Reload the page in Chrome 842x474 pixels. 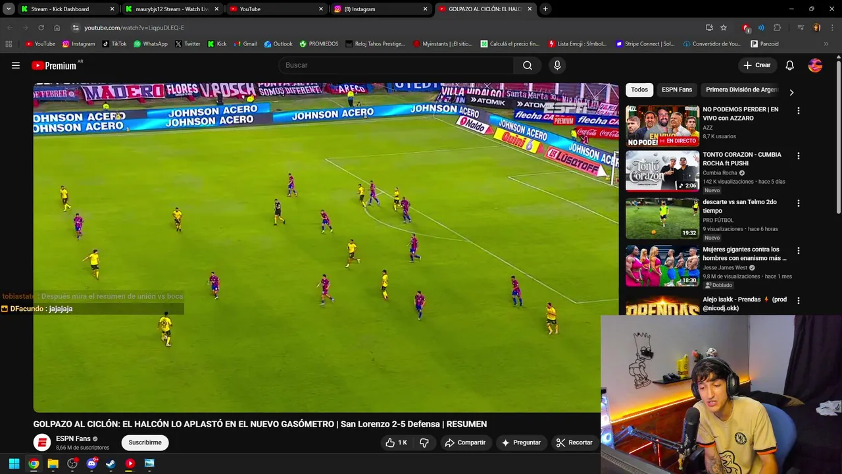tap(41, 28)
